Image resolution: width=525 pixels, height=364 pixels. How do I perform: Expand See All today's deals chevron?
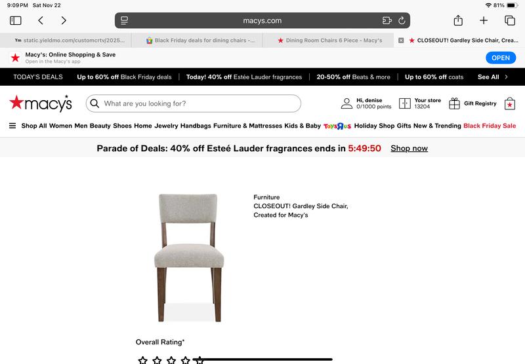point(506,77)
